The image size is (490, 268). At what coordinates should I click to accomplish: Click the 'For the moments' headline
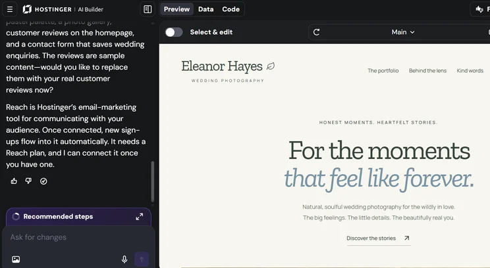379,150
